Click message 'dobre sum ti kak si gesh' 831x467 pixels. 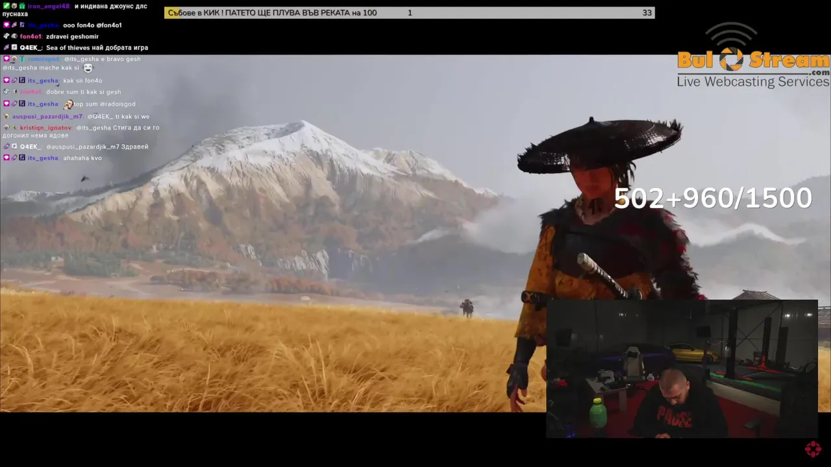click(83, 91)
